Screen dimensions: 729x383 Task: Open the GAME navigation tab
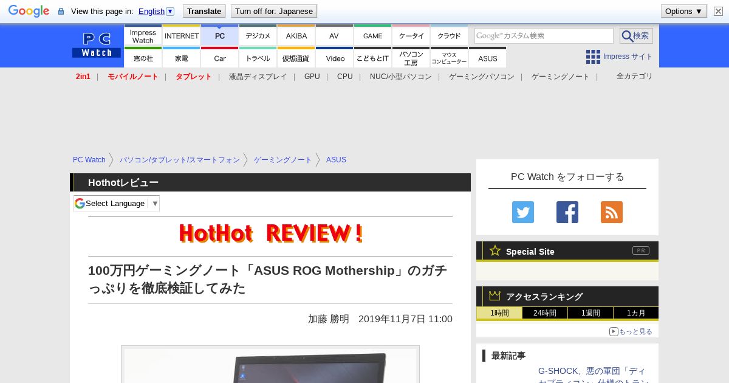click(x=372, y=36)
